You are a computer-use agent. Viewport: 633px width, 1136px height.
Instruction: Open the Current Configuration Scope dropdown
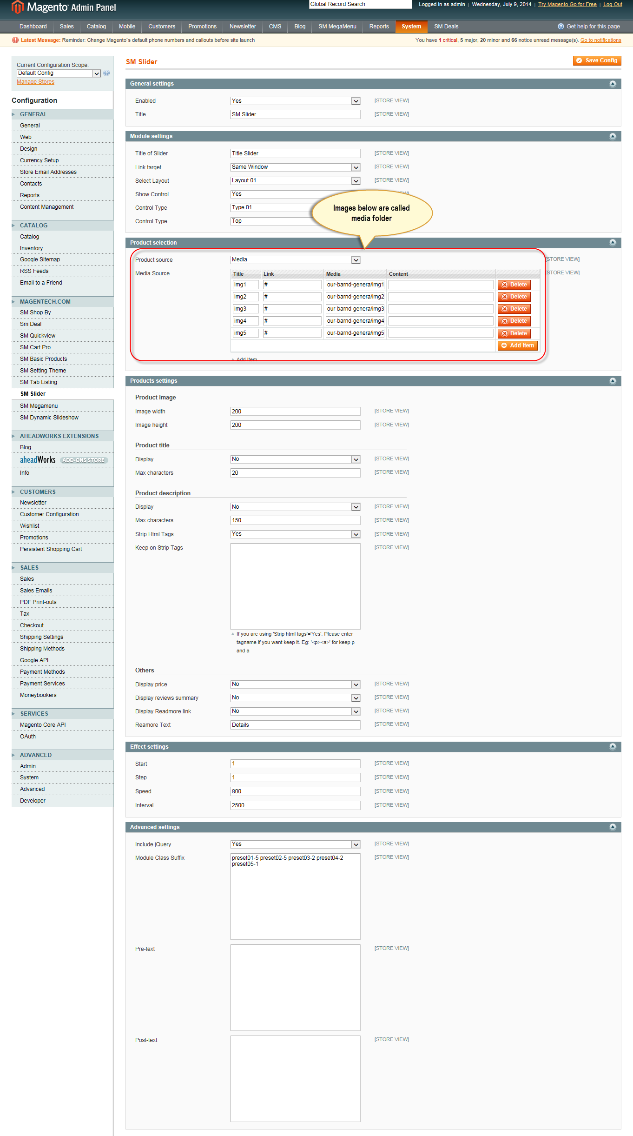tap(59, 73)
